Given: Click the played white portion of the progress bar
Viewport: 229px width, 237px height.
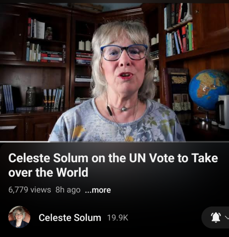Looking at the screenshot, I should (x=25, y=142).
